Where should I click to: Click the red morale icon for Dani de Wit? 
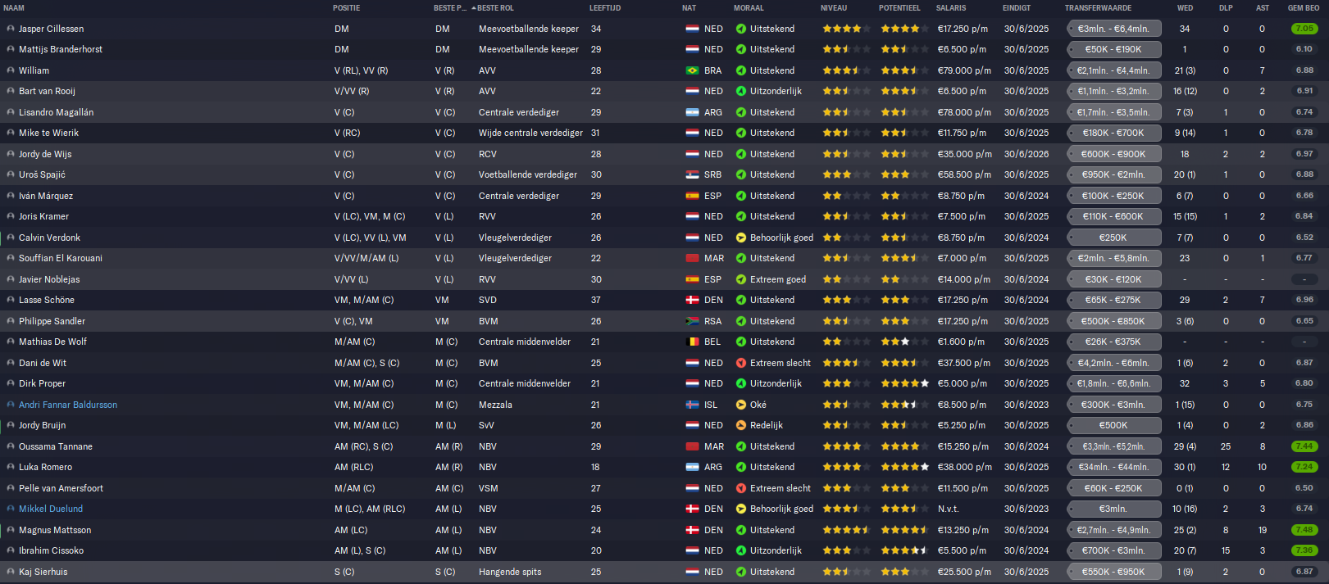pos(741,363)
